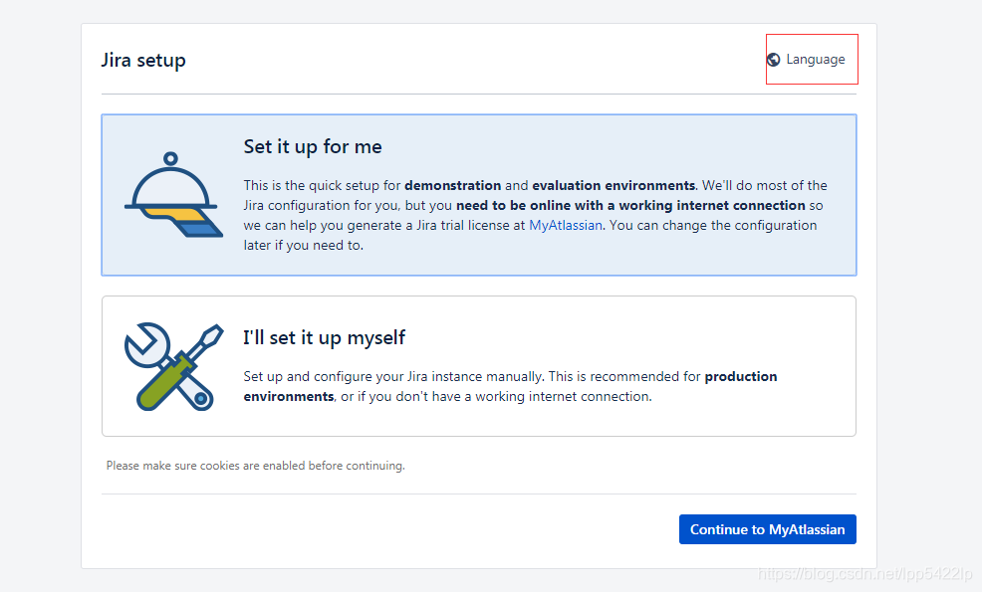This screenshot has width=982, height=592.
Task: Choose the 'I'll set it up myself' heading
Action: (325, 338)
